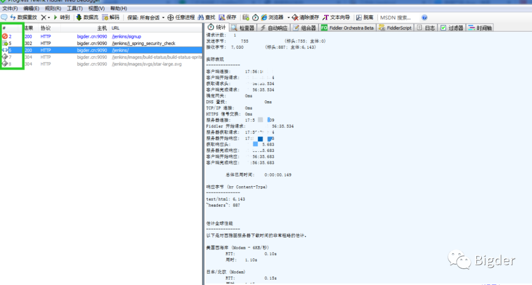This screenshot has width=532, height=285.
Task: Click the 浏览器 (Browse) IE button
Action: (x=272, y=17)
